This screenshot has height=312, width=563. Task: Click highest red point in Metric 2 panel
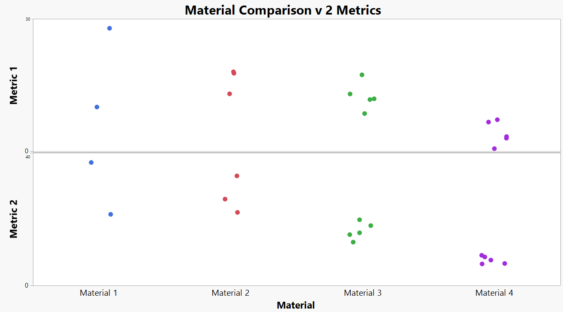coord(237,176)
